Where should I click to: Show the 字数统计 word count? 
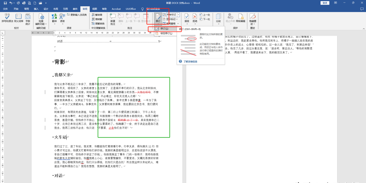click(x=28, y=19)
